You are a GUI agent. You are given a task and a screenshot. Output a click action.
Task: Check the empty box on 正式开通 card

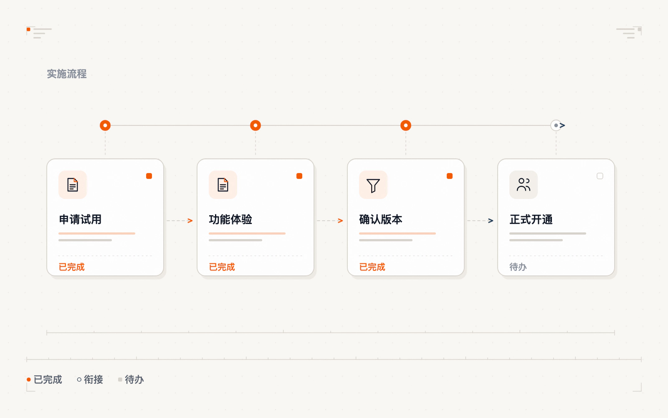600,176
